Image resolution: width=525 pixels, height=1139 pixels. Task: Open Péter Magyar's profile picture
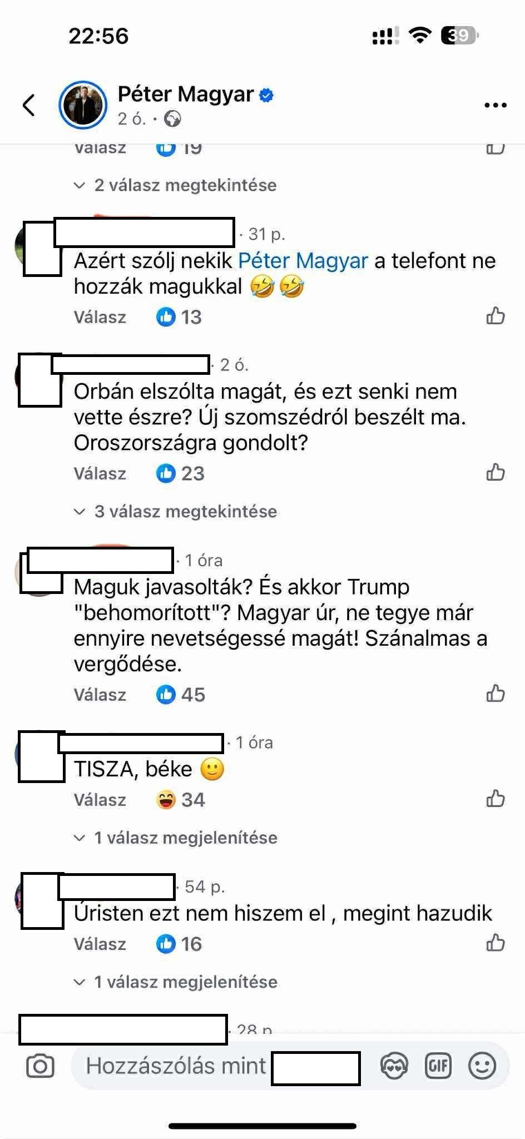point(83,105)
